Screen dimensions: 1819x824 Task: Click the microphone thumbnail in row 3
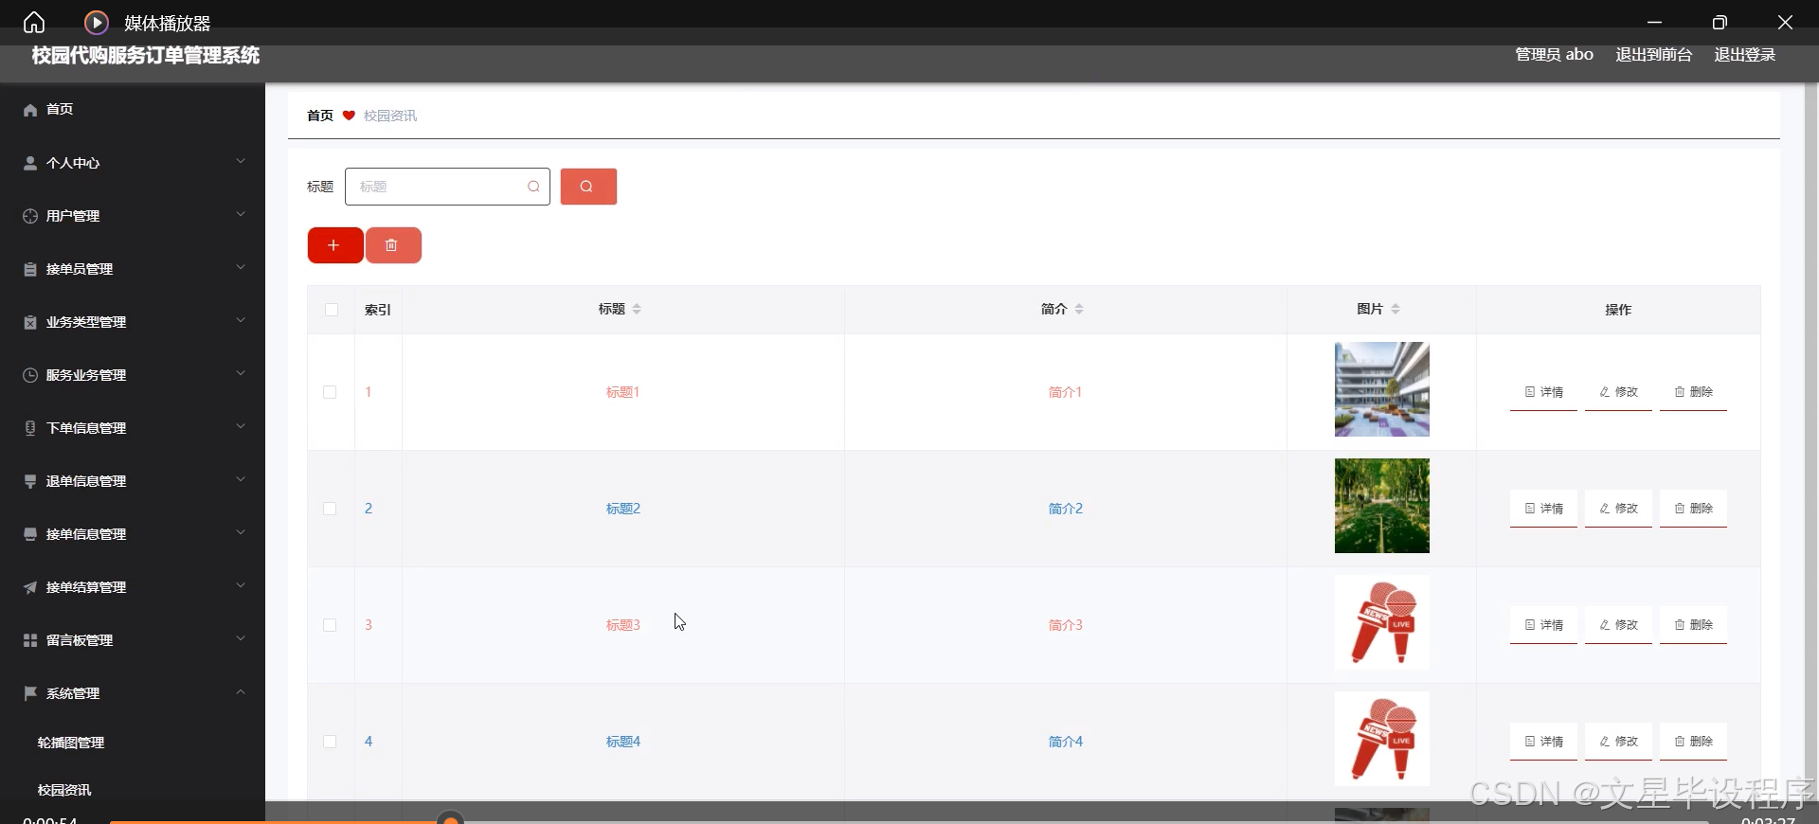coord(1382,622)
